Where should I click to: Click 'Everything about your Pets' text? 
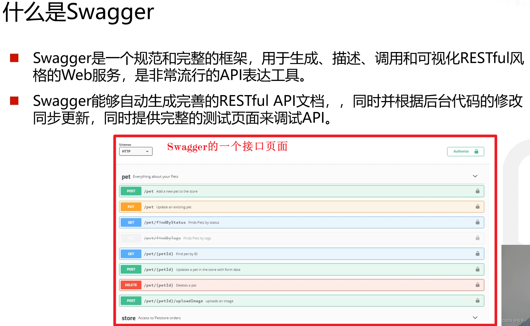pos(155,177)
